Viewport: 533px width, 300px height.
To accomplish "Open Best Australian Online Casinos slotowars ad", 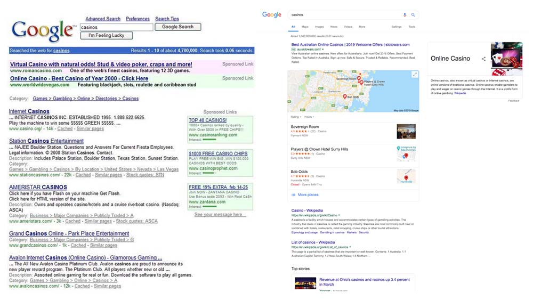I will pos(351,45).
